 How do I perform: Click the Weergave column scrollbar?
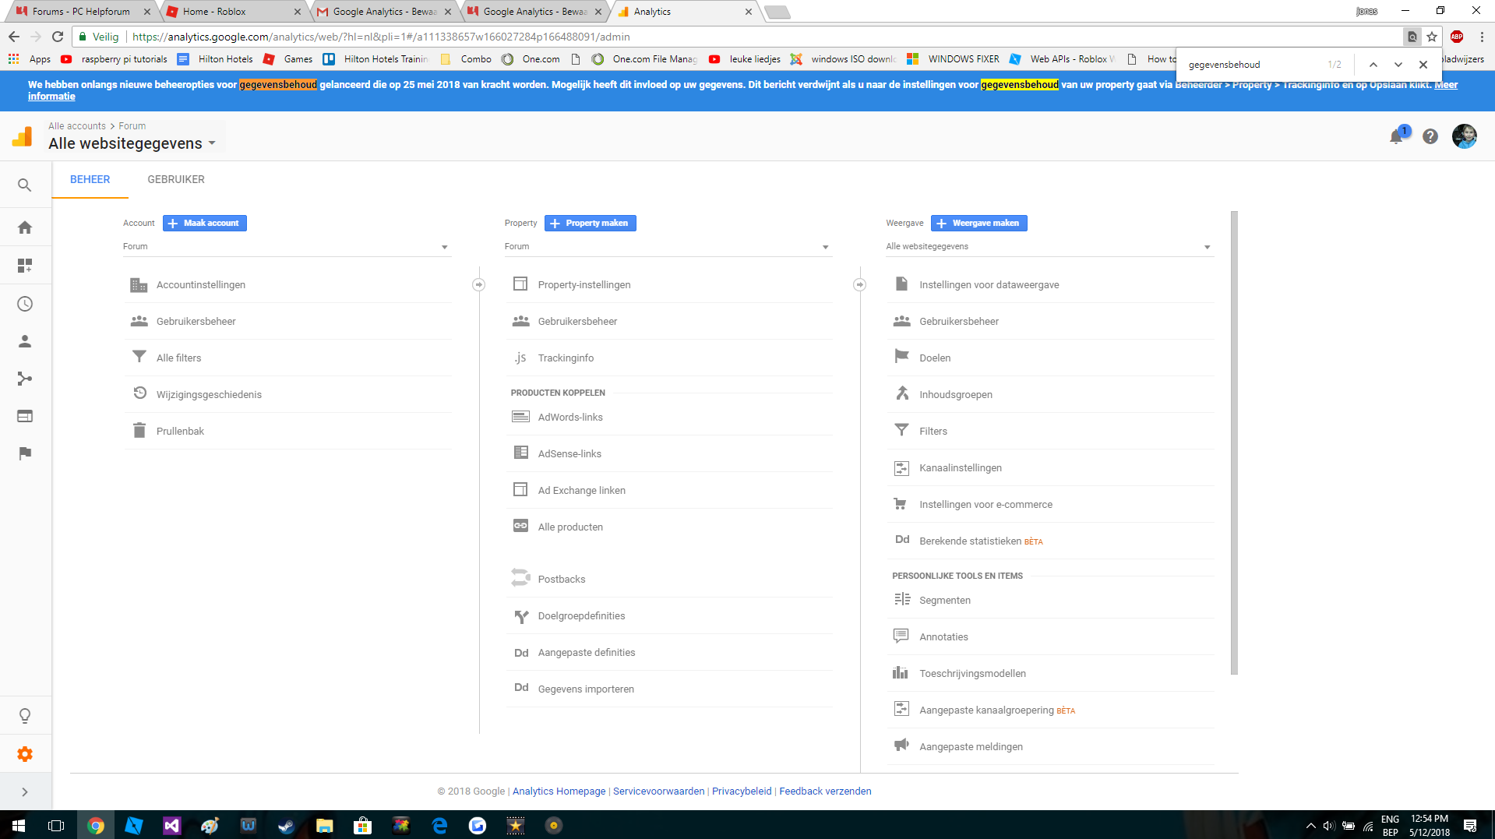[1234, 442]
